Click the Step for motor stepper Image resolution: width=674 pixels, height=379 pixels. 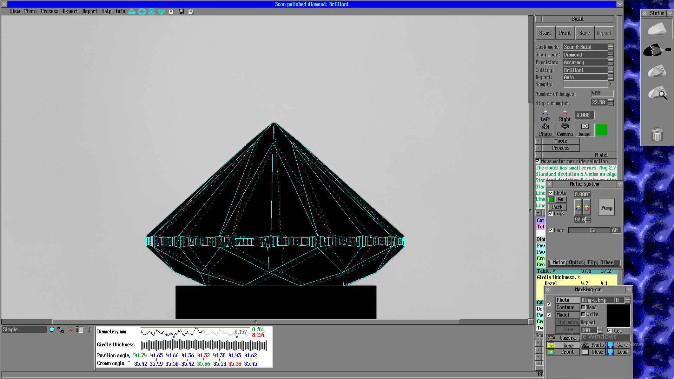(611, 102)
